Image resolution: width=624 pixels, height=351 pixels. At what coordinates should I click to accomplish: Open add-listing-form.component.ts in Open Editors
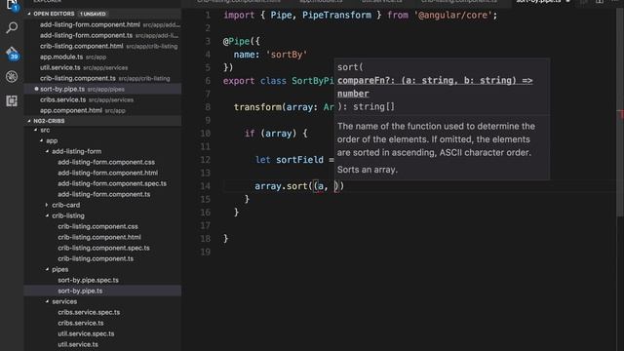click(102, 35)
